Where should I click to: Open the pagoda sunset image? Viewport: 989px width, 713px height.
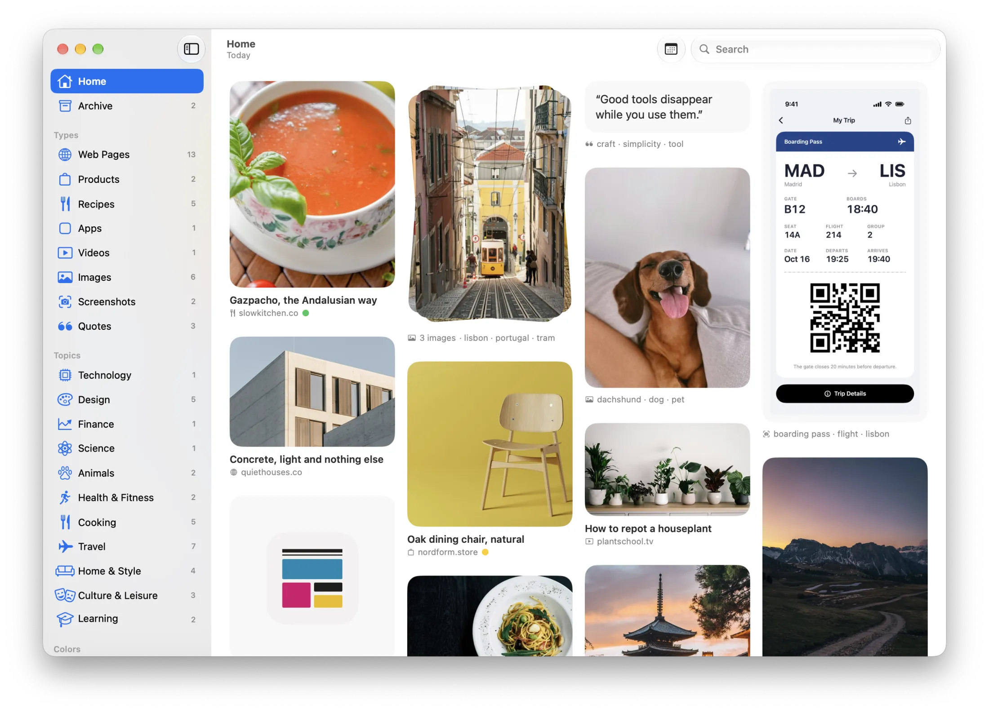pos(667,611)
